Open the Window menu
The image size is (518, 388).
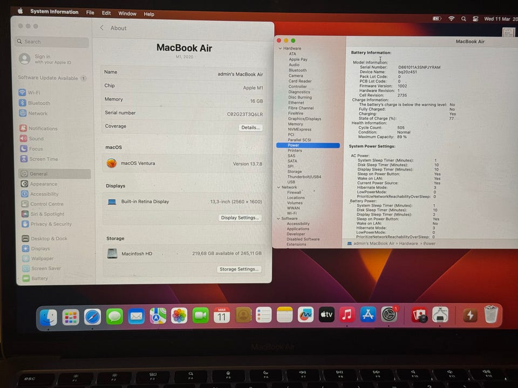coord(127,13)
